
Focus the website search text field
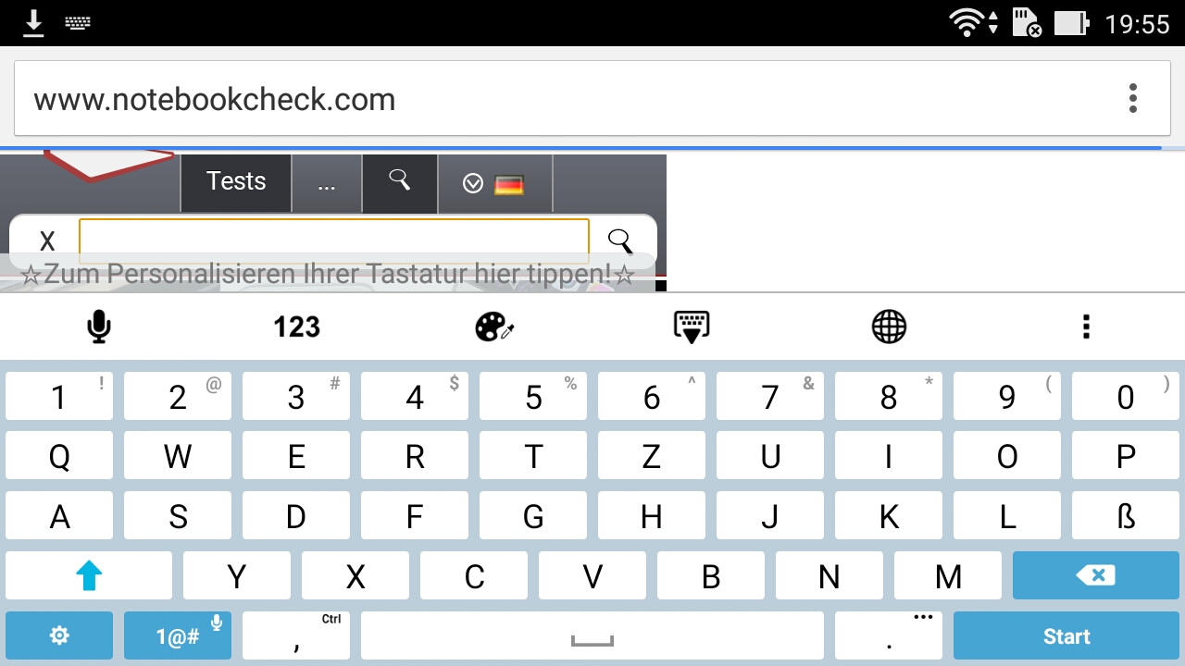click(x=334, y=240)
